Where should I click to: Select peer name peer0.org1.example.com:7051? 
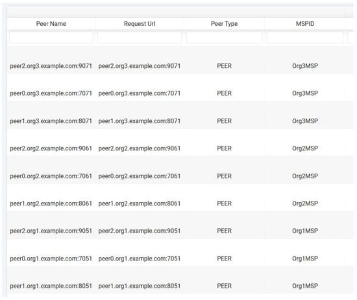click(x=51, y=259)
